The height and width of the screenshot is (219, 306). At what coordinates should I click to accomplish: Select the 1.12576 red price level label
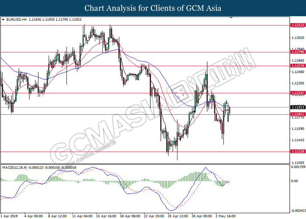click(x=298, y=66)
